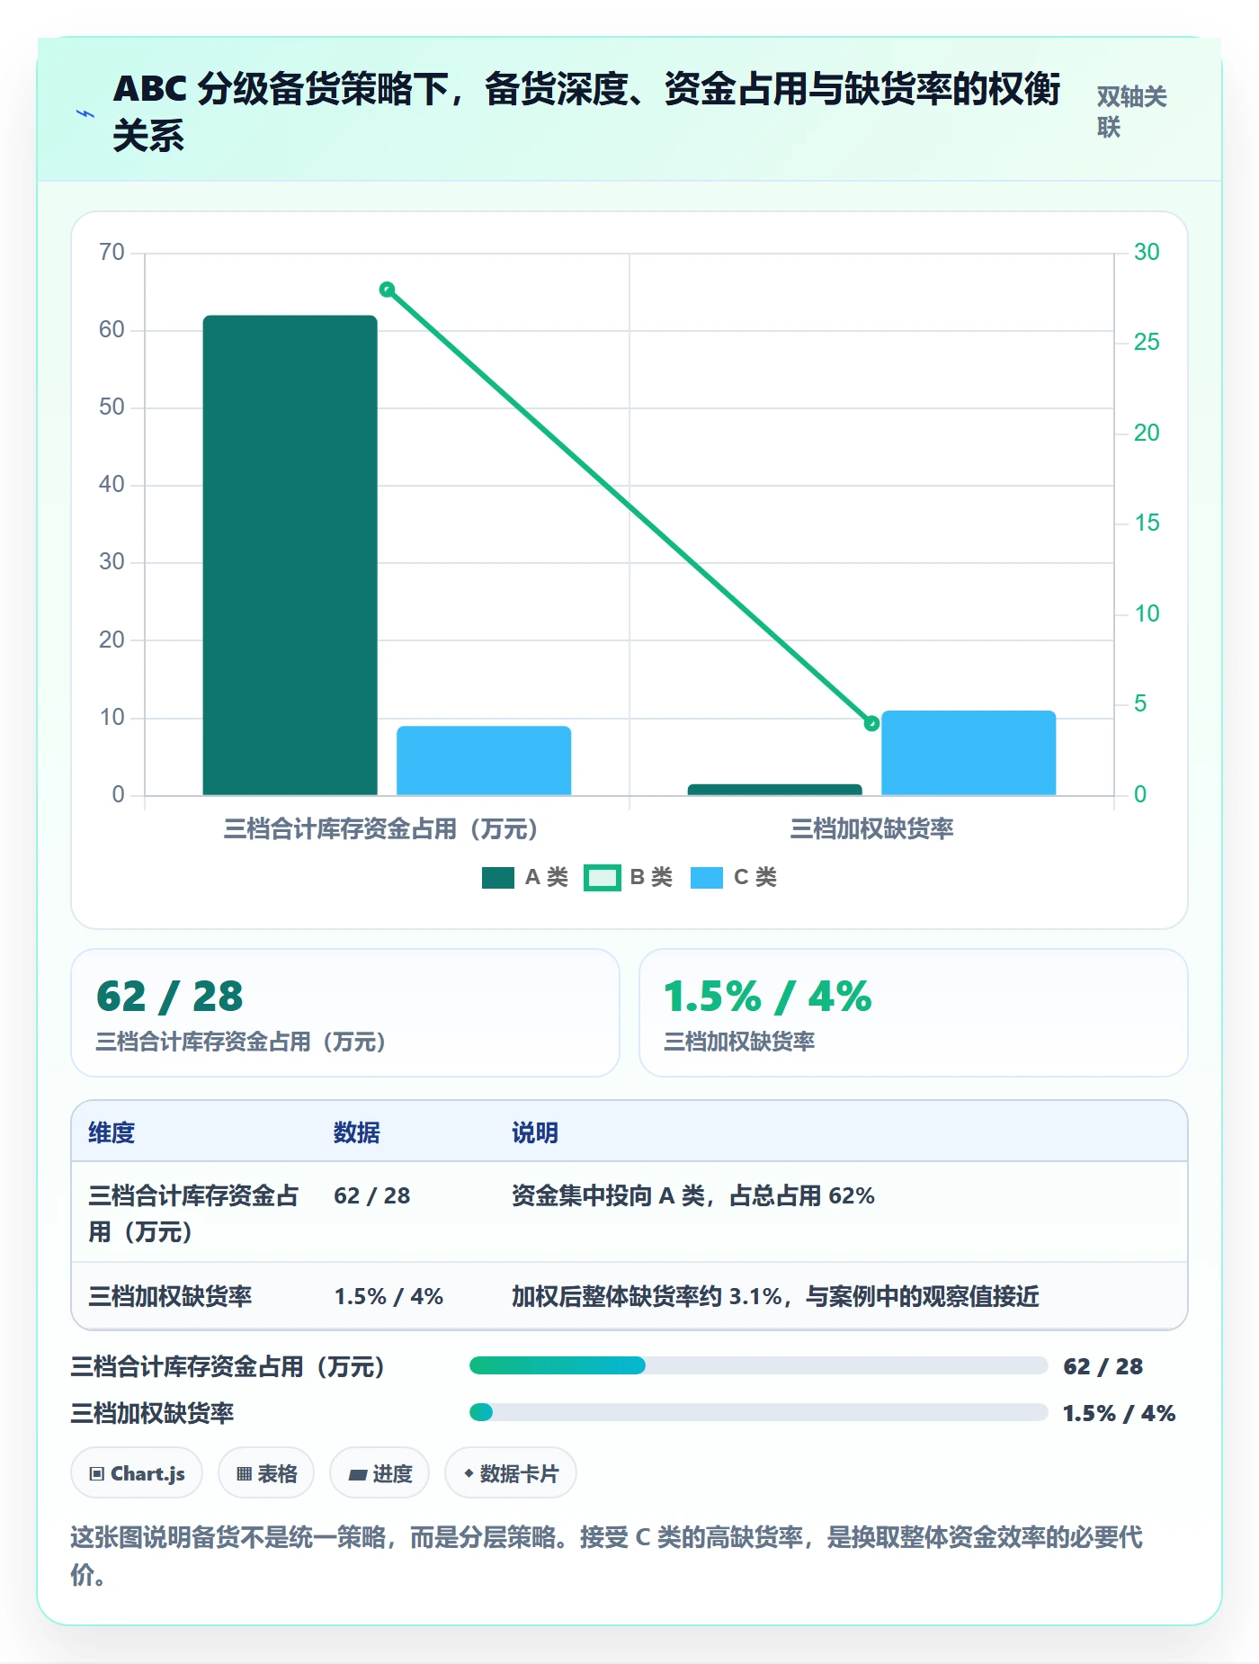Click the x-axis label "三档合计库存资金占用（万元）" below the chart
The width and height of the screenshot is (1259, 1664).
(x=380, y=828)
